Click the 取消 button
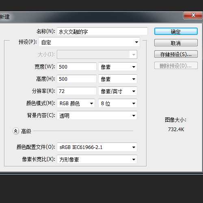This screenshot has width=203, height=203. pyautogui.click(x=176, y=43)
